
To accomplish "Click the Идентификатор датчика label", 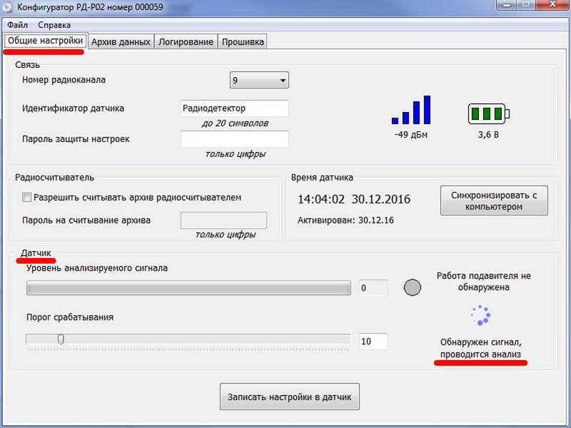I will 73,108.
